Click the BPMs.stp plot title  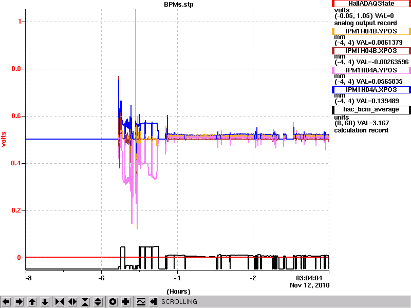pos(179,5)
